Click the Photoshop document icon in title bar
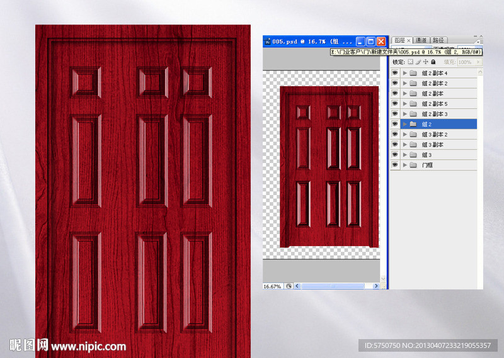The image size is (504, 358). pyautogui.click(x=267, y=42)
